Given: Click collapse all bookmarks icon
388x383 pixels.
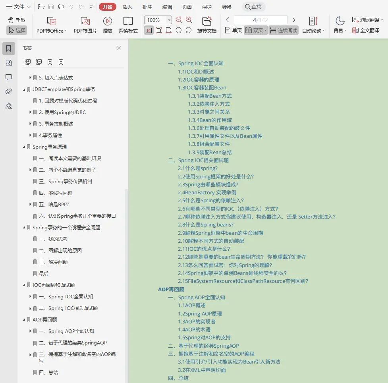Looking at the screenshot, I should pyautogui.click(x=39, y=62).
